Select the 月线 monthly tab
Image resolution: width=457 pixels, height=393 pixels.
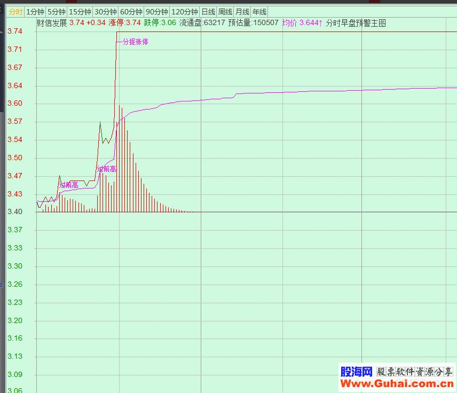pos(242,12)
